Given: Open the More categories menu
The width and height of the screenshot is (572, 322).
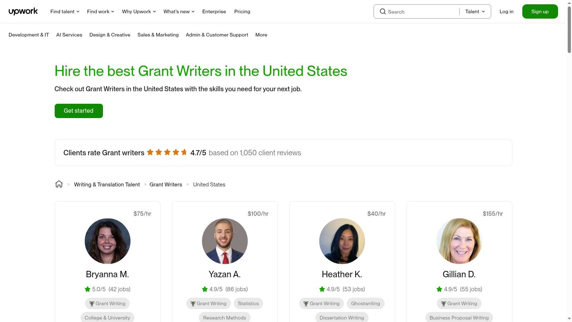Looking at the screenshot, I should tap(261, 35).
